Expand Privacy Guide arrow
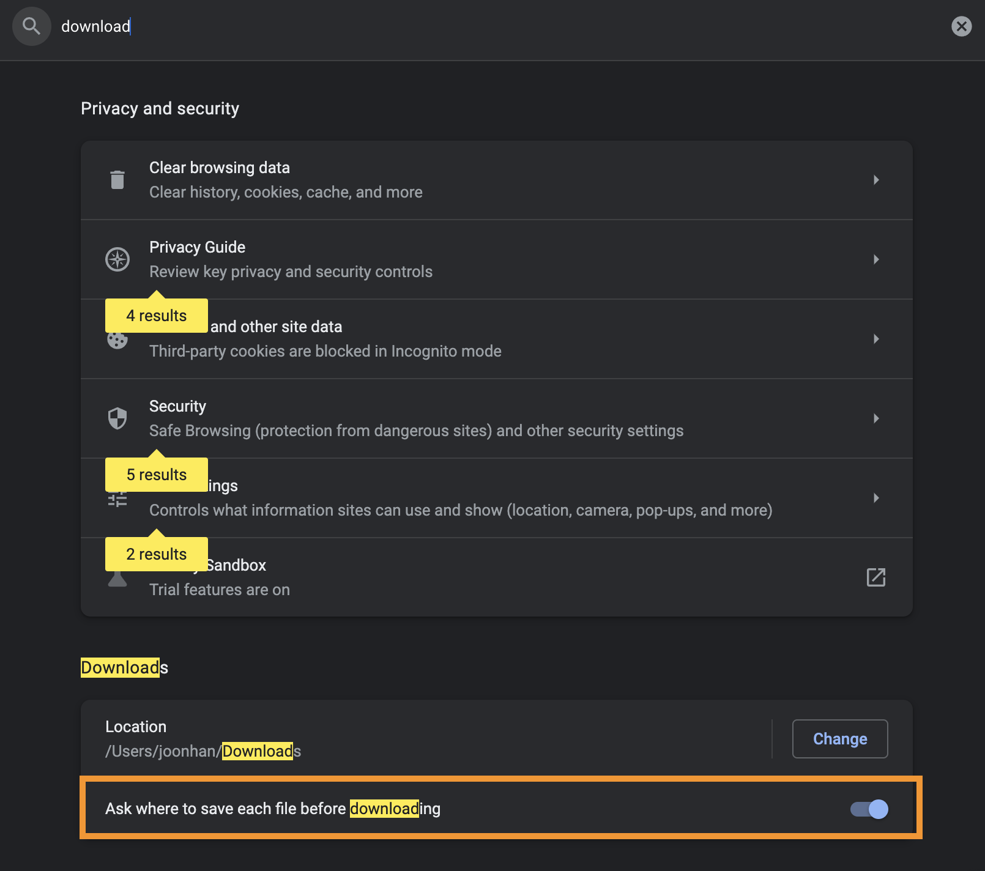The height and width of the screenshot is (871, 985). tap(876, 259)
